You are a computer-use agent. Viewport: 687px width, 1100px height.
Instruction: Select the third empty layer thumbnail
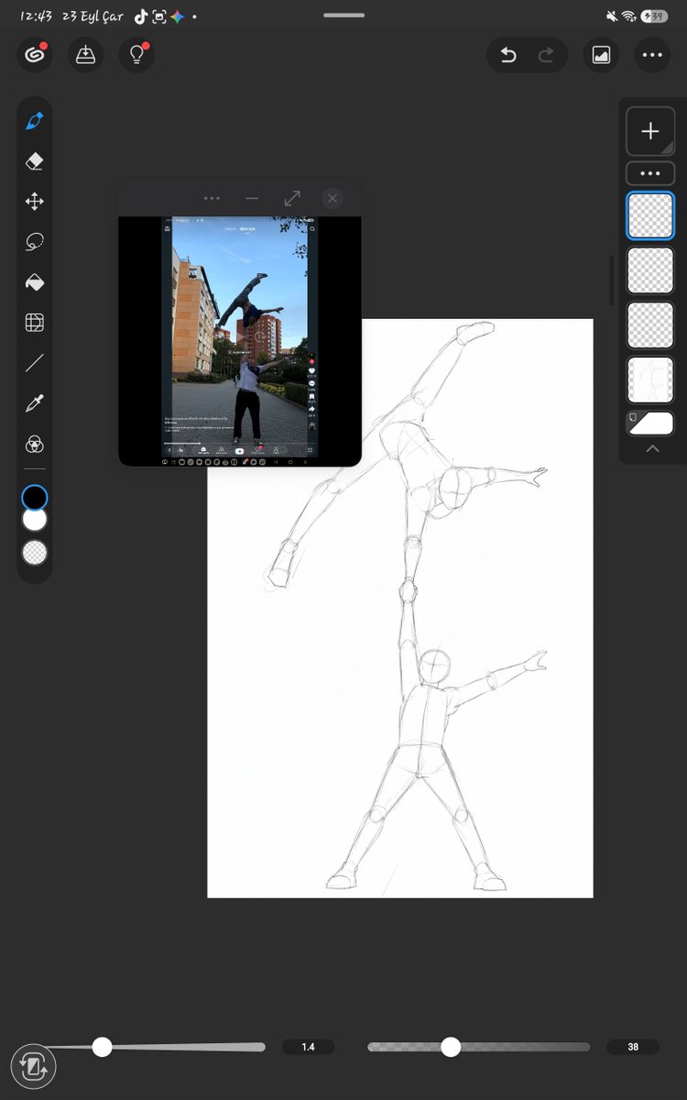click(x=650, y=325)
